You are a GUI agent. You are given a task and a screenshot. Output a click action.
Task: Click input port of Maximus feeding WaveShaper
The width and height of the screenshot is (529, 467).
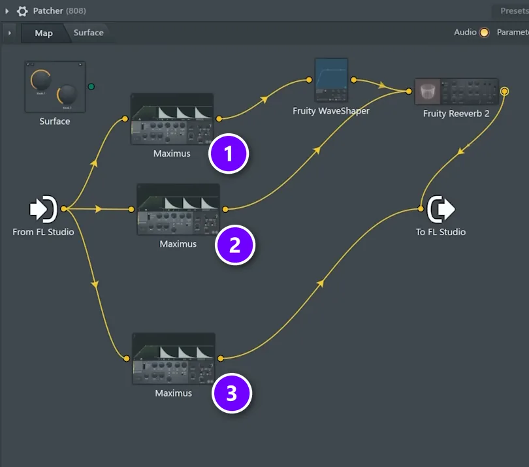(125, 119)
